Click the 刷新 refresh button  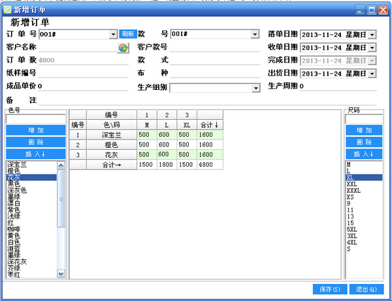128,34
